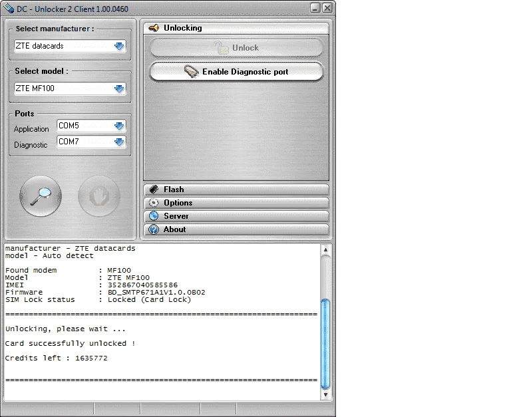
Task: Minimize the DC-Unlocker window
Action: tap(315, 8)
